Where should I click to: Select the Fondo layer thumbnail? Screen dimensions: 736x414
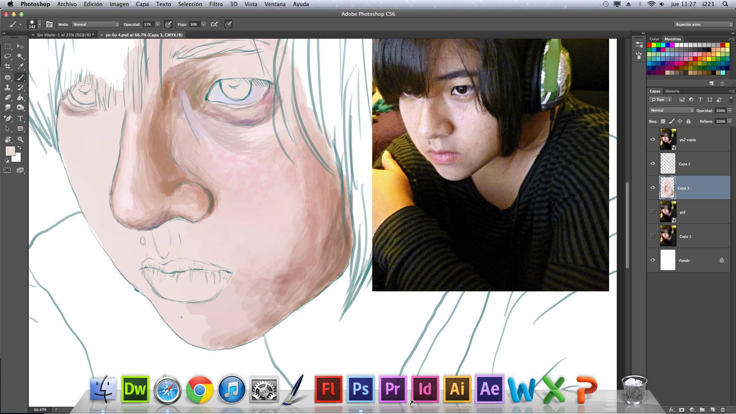coord(667,260)
